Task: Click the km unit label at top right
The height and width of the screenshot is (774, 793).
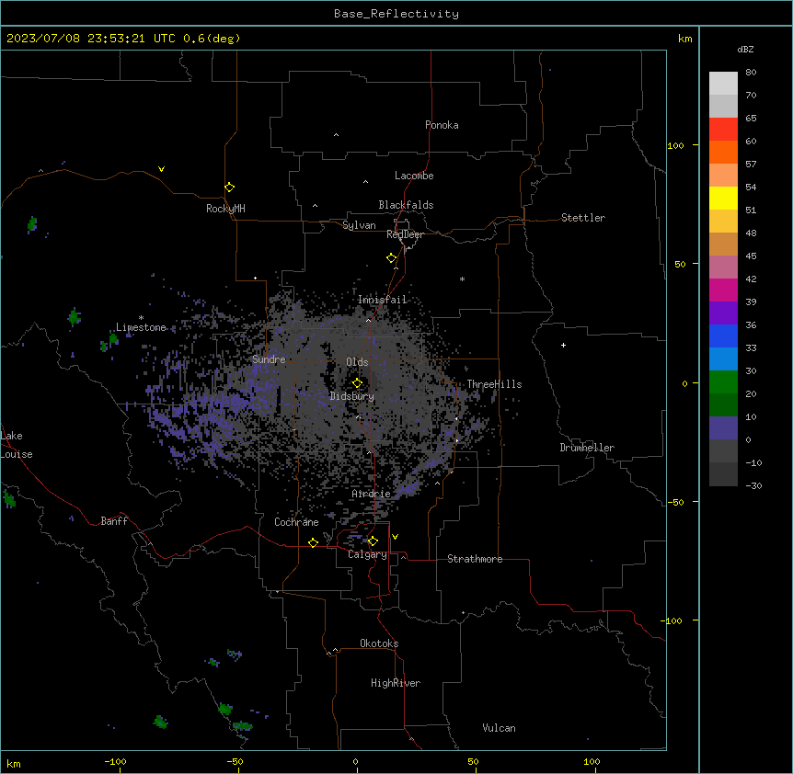Action: point(684,39)
